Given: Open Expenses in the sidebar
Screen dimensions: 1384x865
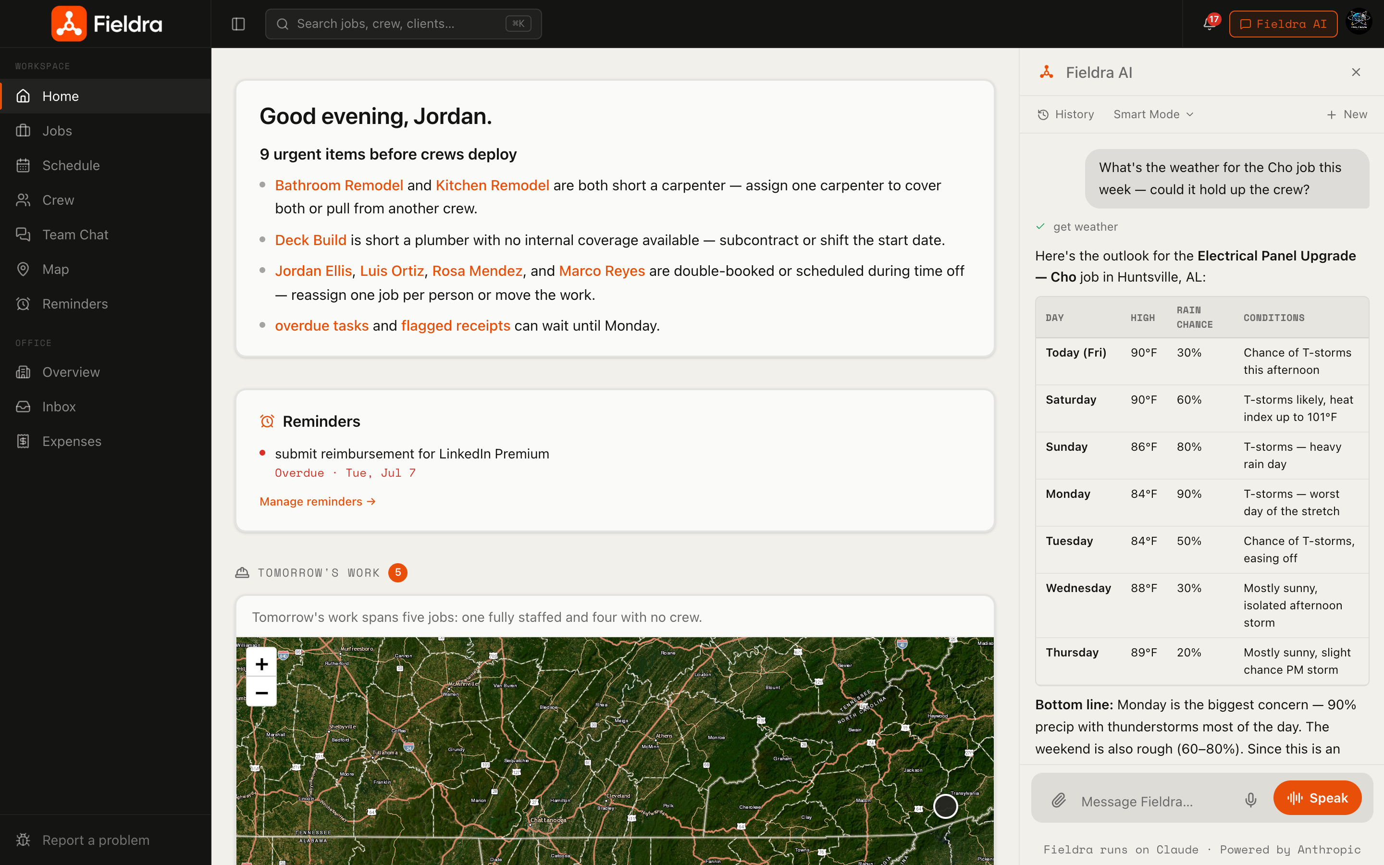Looking at the screenshot, I should pos(105,441).
